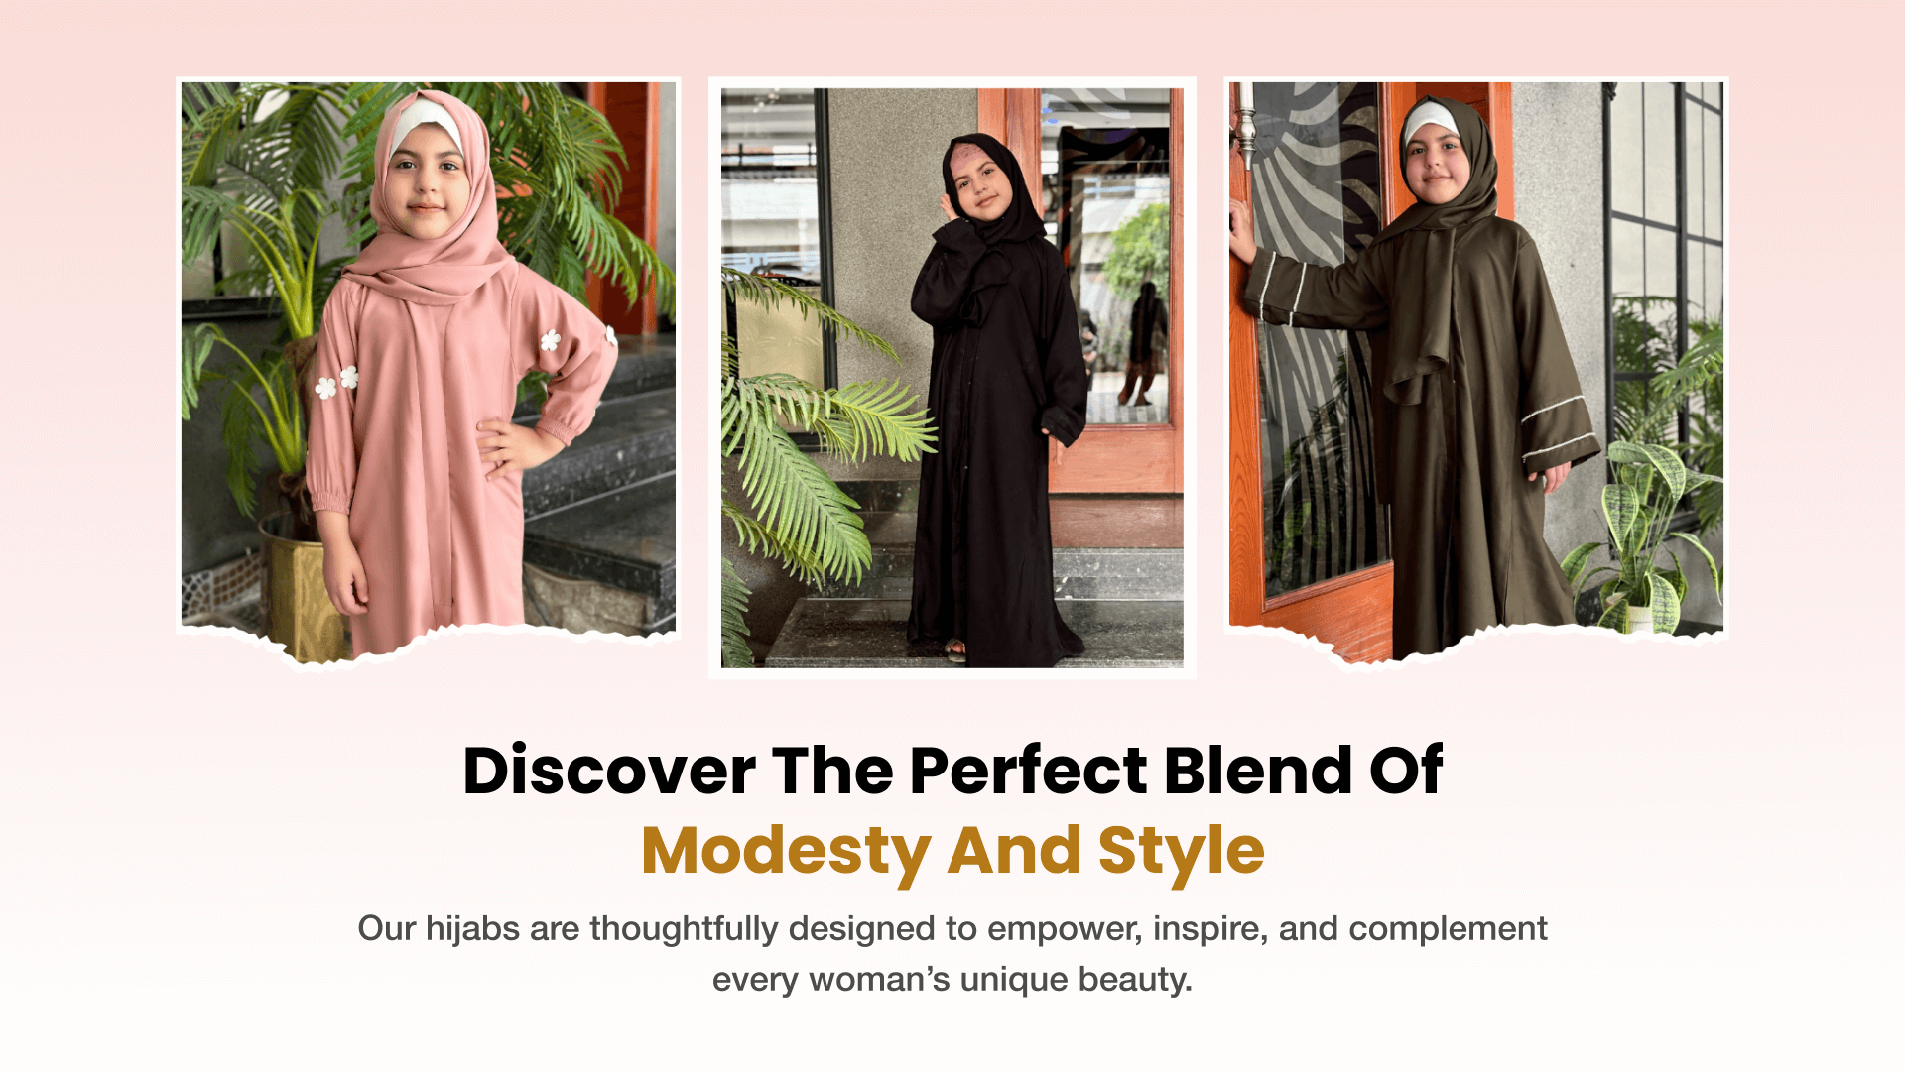This screenshot has width=1905, height=1071.
Task: Open the pink abaya photo
Action: pos(429,372)
